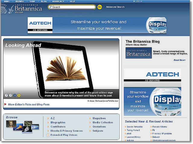Click inside the Search field
Image resolution: width=193 pixels, height=144 pixels.
[72, 7]
